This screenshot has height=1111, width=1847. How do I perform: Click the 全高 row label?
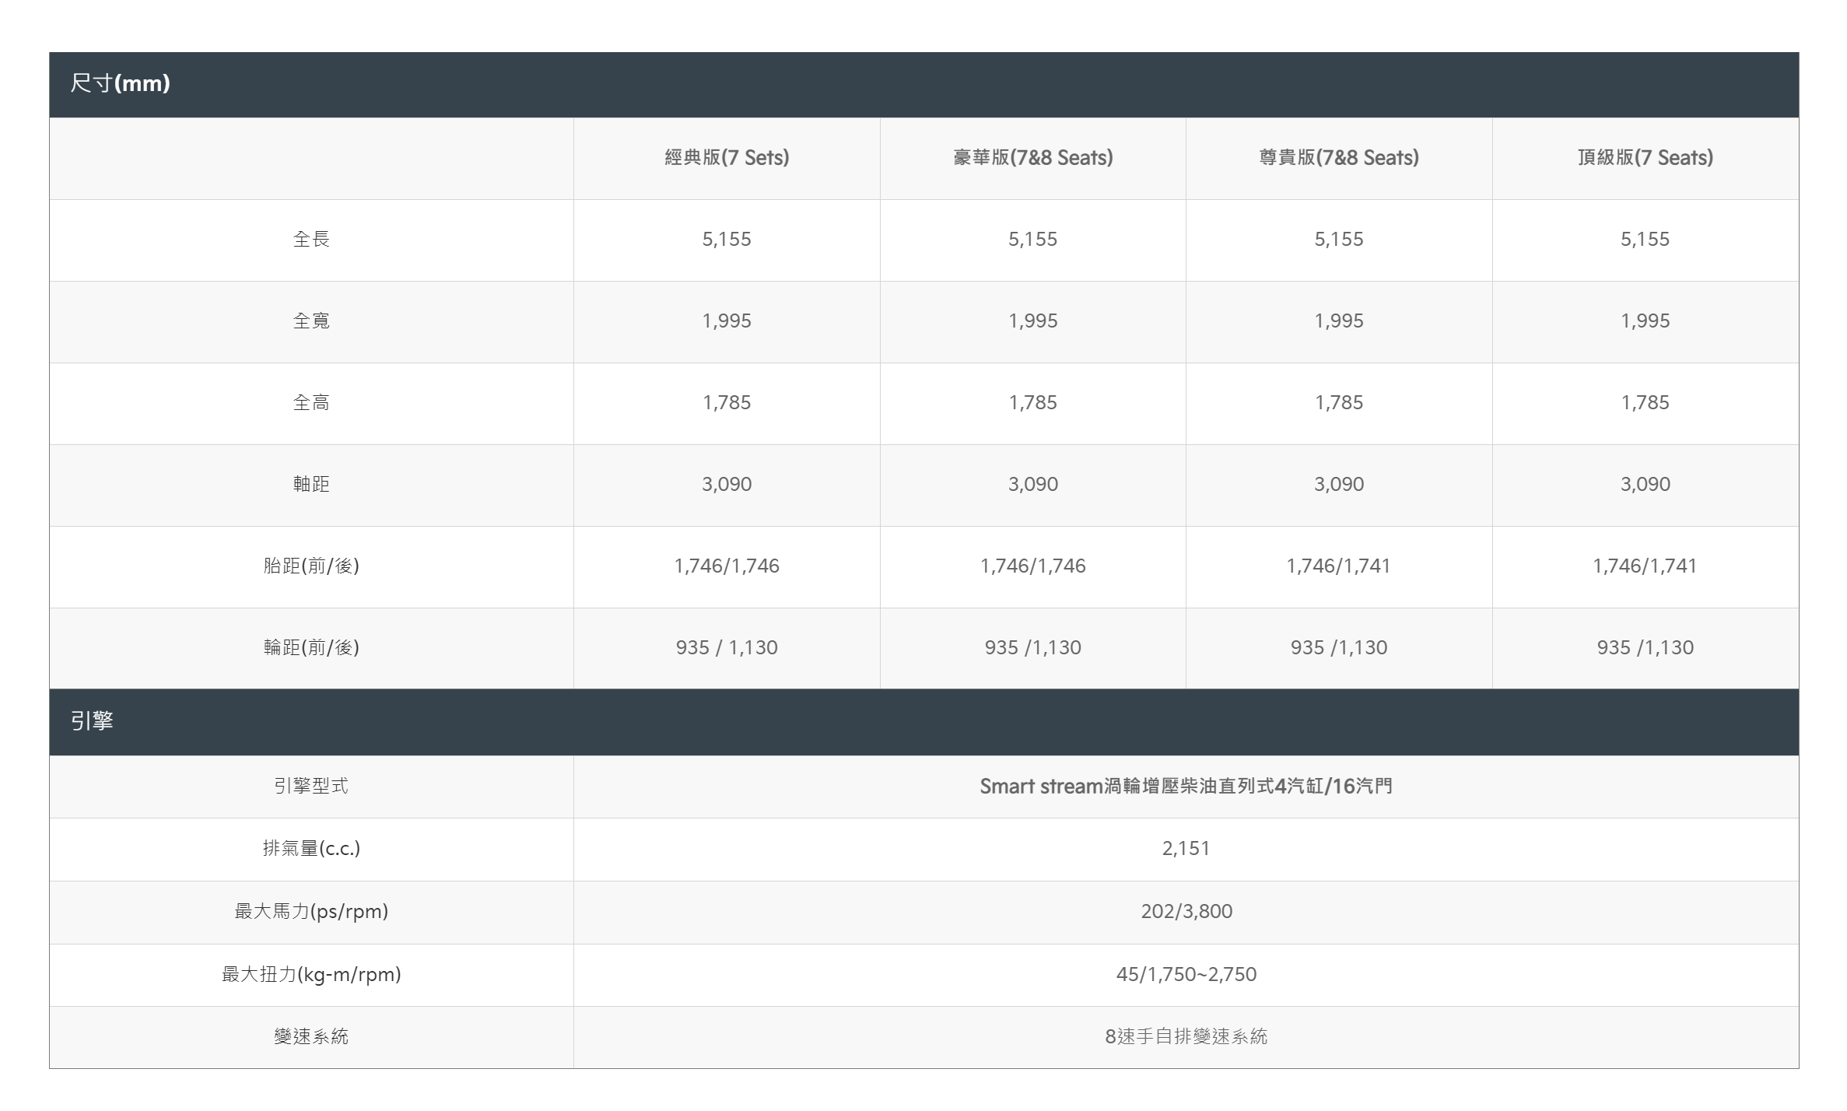pyautogui.click(x=311, y=403)
